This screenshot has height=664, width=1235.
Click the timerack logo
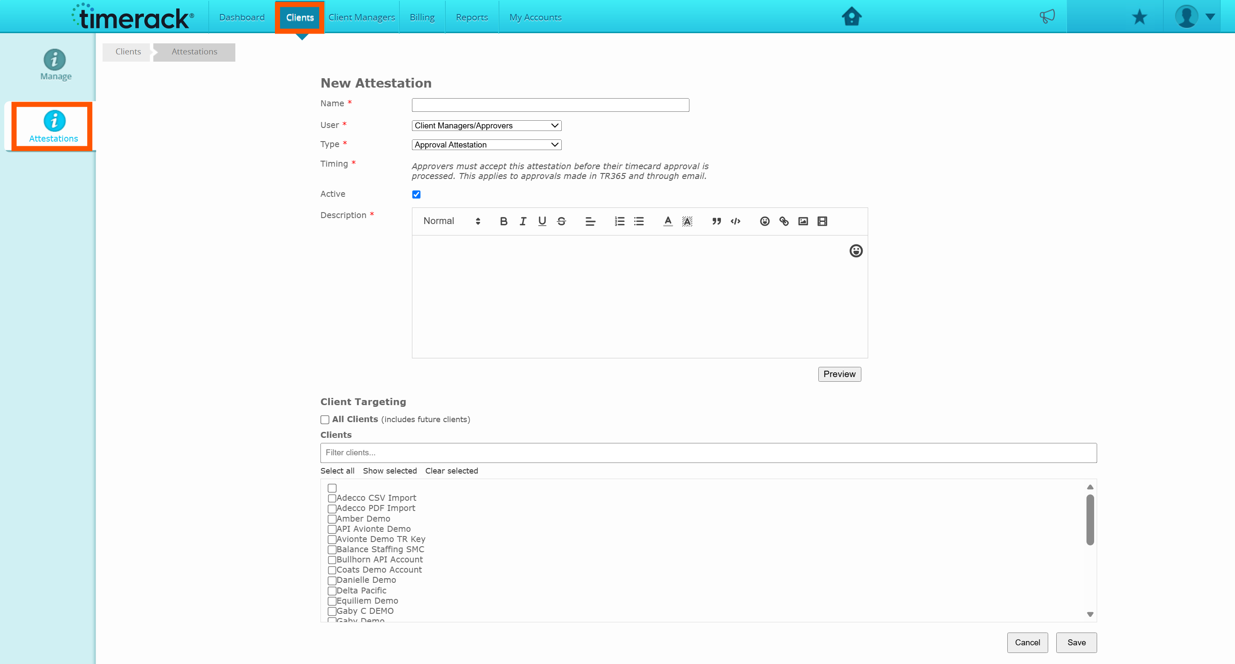coord(133,17)
